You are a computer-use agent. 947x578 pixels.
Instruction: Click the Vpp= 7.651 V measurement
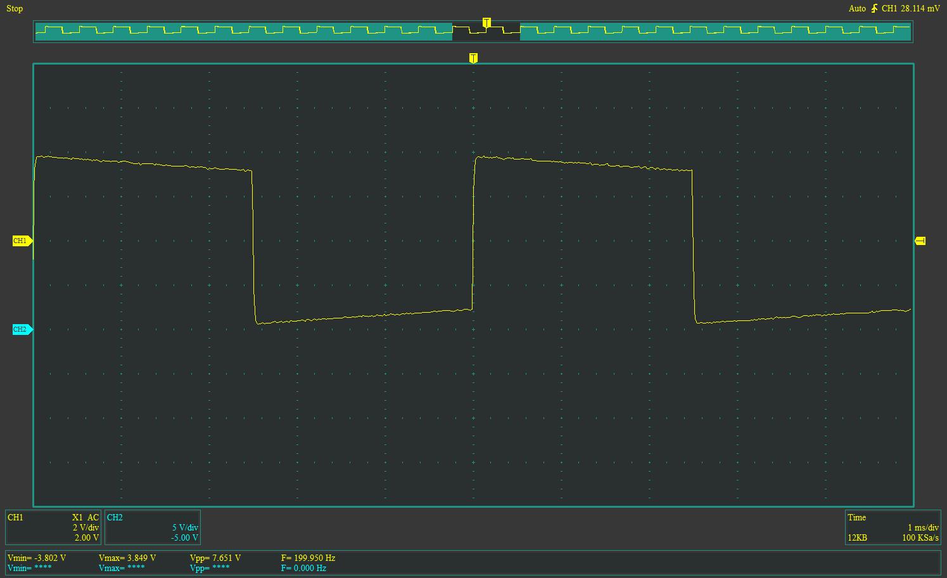(x=215, y=558)
